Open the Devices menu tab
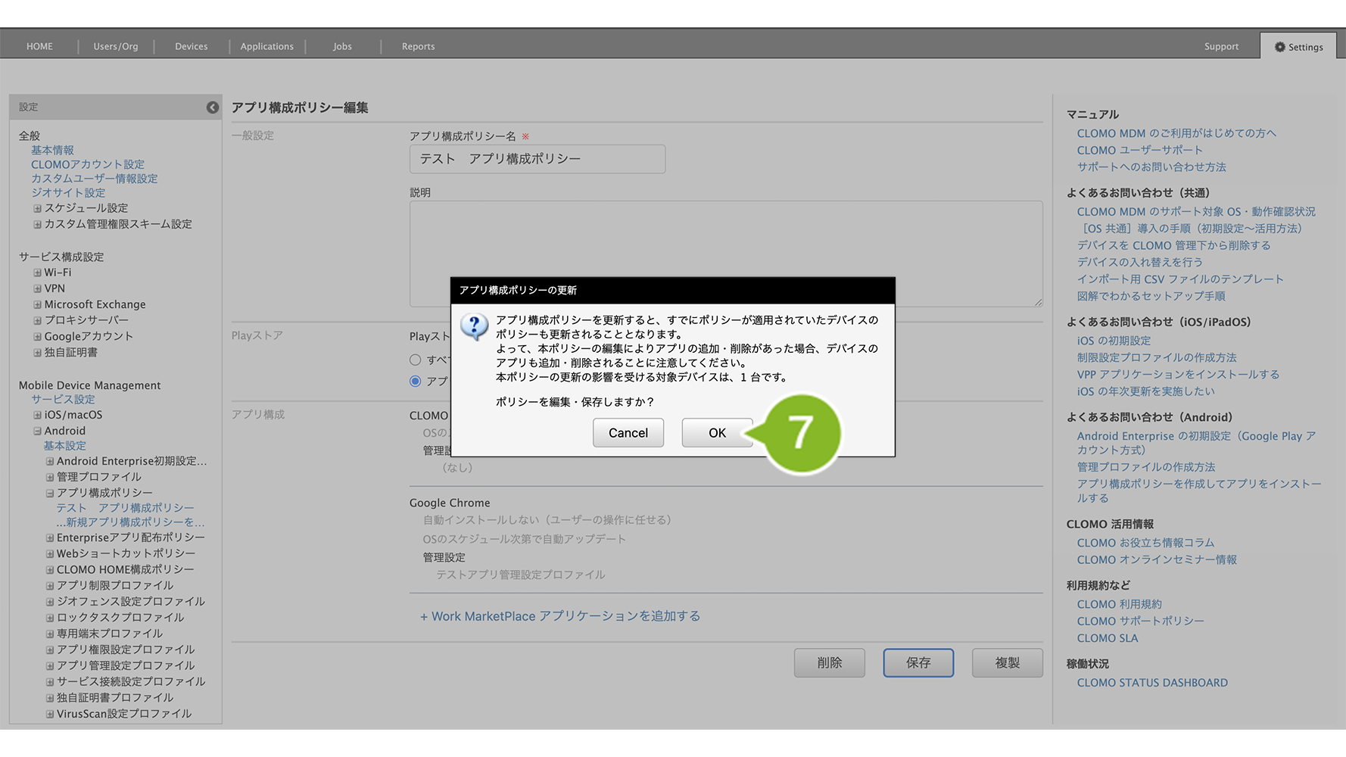This screenshot has height=757, width=1346. pyautogui.click(x=191, y=47)
